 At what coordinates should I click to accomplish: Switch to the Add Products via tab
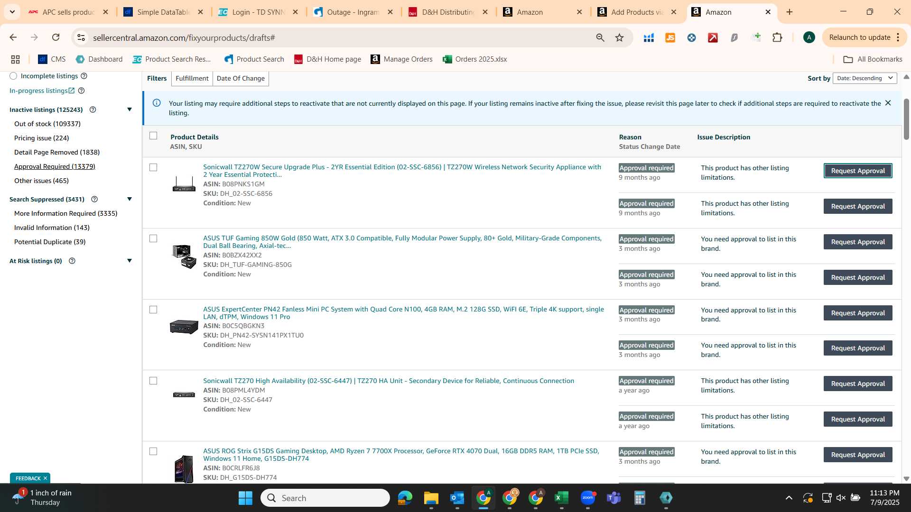637,12
